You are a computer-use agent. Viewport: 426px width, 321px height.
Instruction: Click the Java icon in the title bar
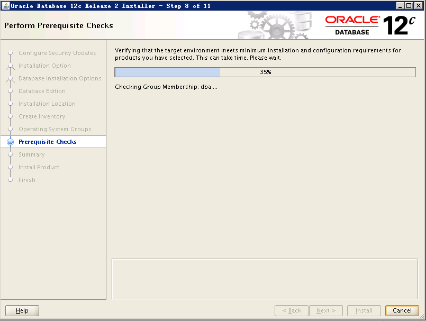click(5, 6)
